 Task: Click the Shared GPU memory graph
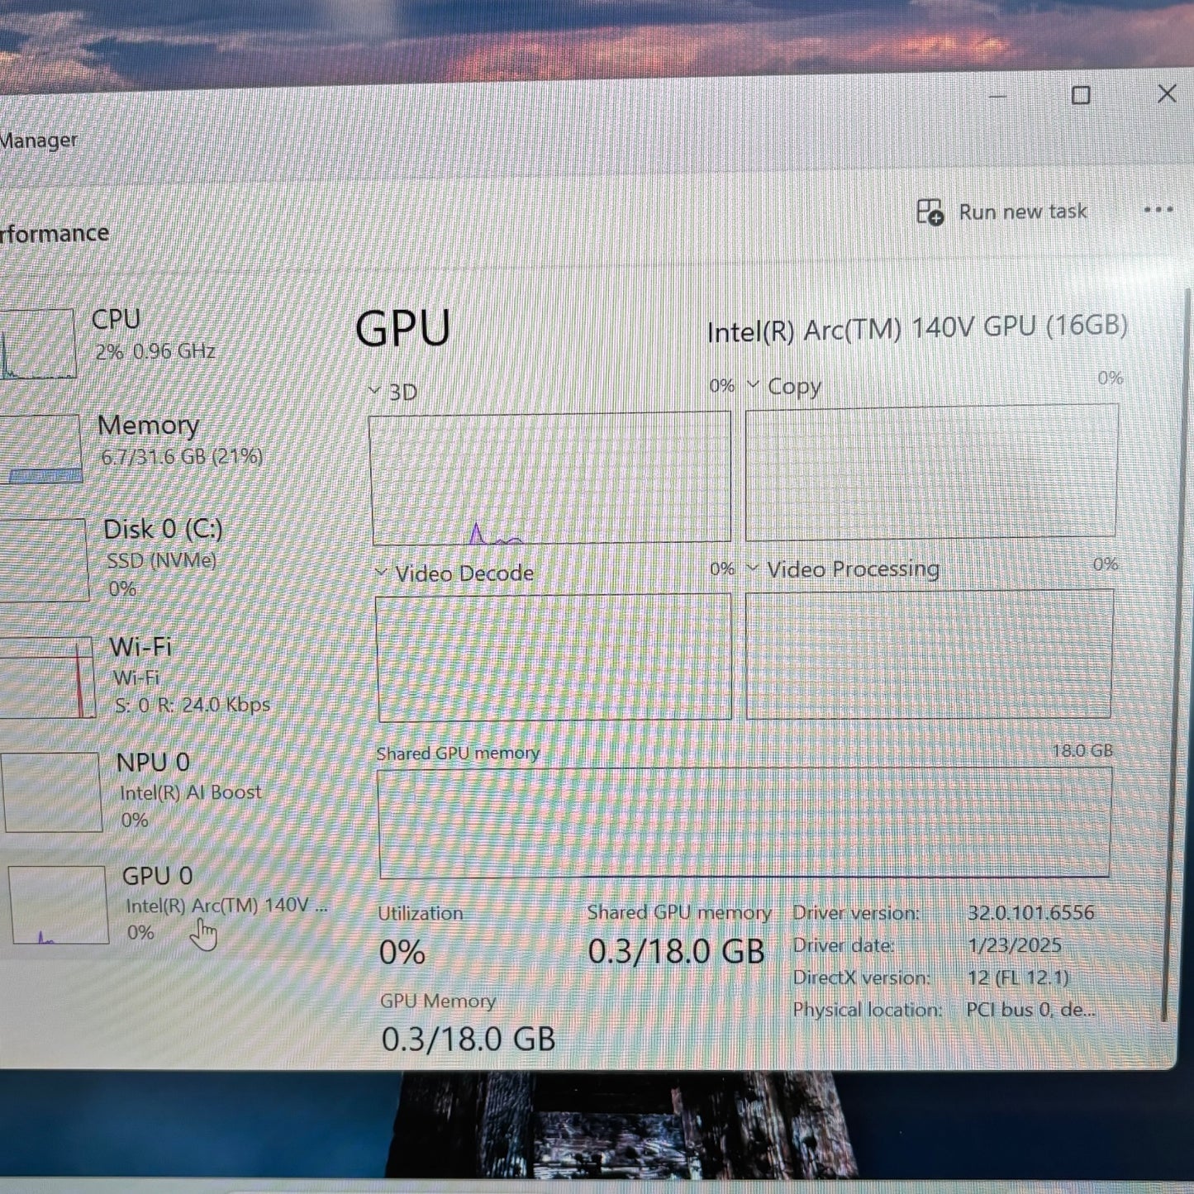point(744,822)
